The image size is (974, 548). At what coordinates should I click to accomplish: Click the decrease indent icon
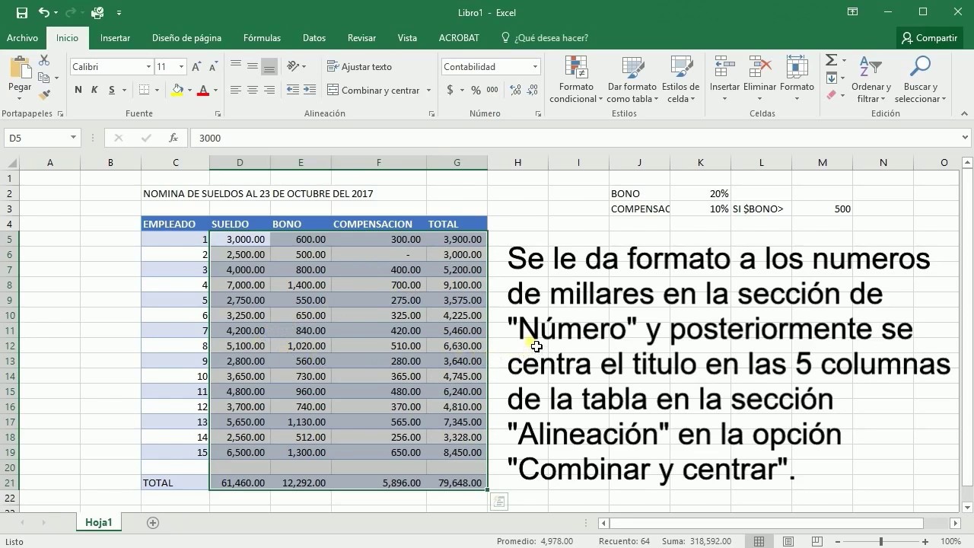[292, 90]
